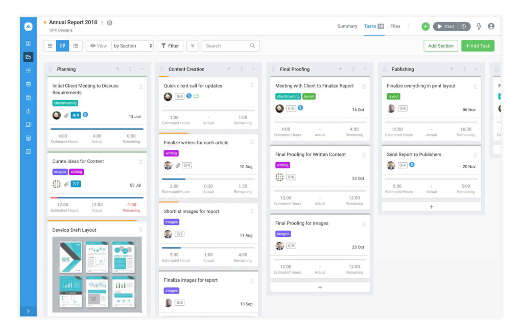The width and height of the screenshot is (523, 335).
Task: Toggle the View eye button
Action: pos(98,46)
